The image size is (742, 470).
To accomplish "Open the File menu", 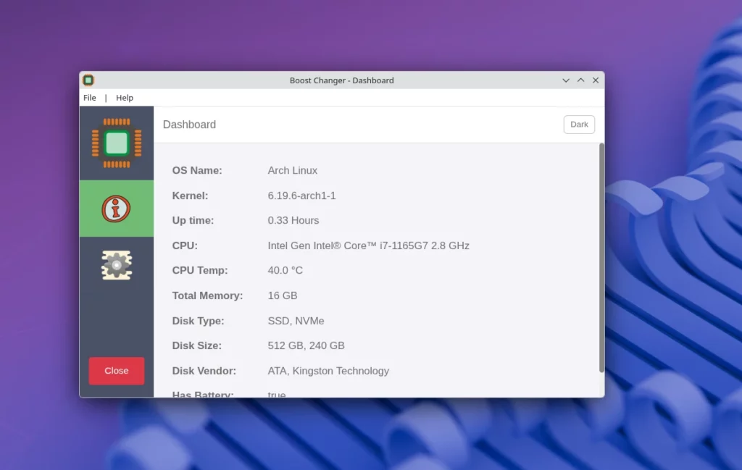I will 89,98.
